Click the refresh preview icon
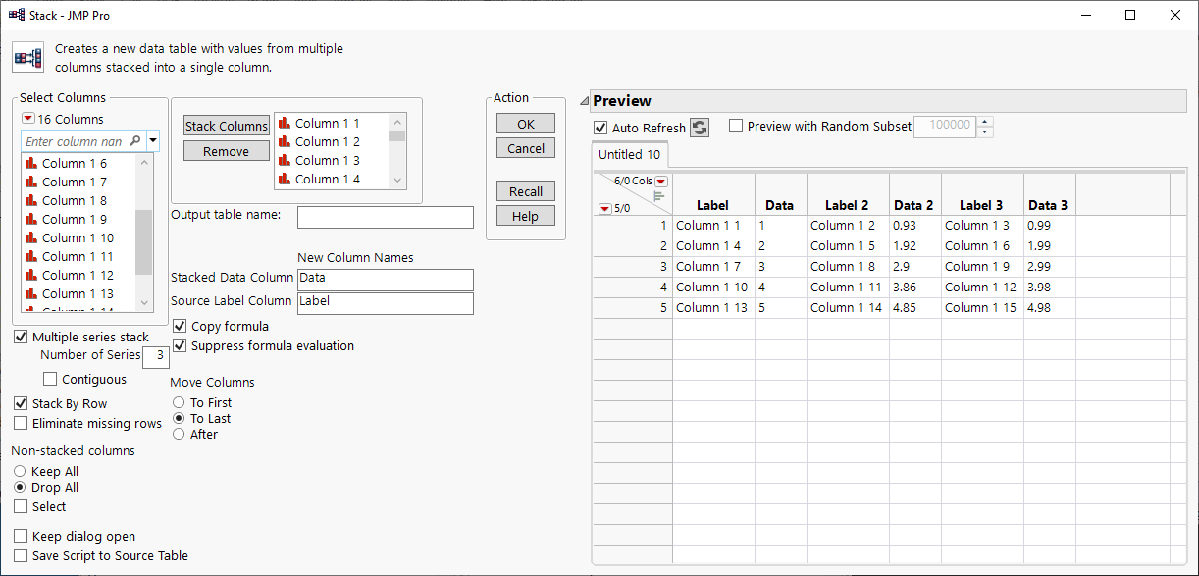 tap(700, 128)
